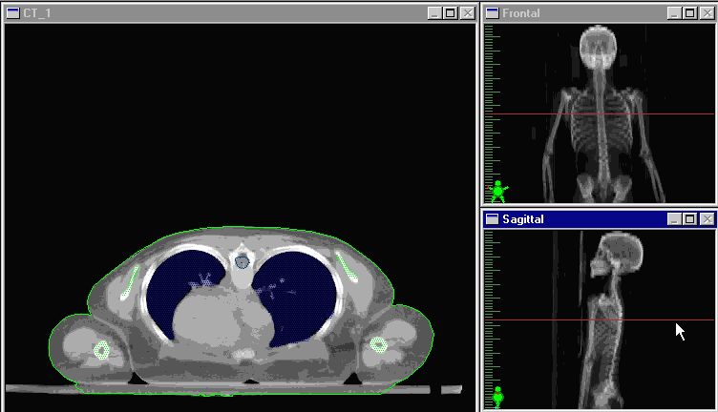
Task: Click the spinal canal contour in CT slice
Action: coord(243,262)
